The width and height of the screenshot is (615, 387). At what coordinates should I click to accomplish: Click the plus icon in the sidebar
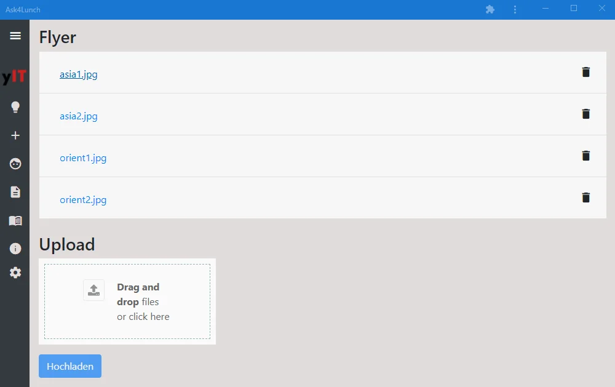(x=15, y=135)
